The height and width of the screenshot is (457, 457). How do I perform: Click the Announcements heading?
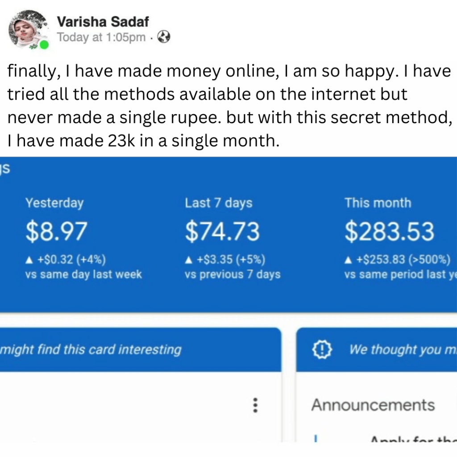(373, 405)
